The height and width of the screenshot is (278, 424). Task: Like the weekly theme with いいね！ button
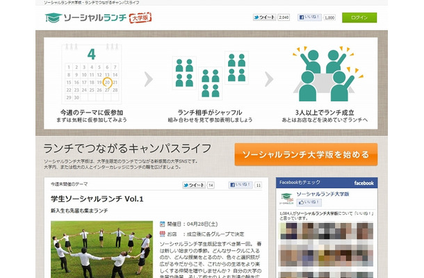(x=240, y=185)
